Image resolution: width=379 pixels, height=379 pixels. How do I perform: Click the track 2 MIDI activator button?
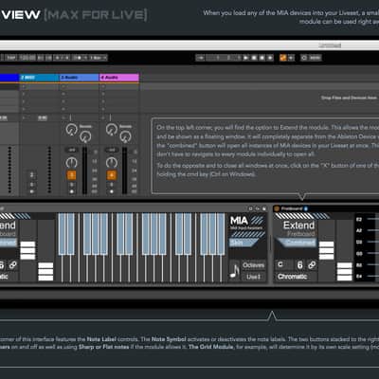point(31,175)
